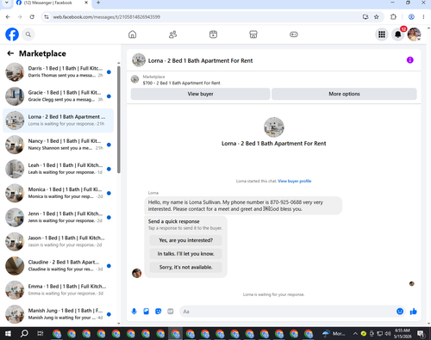
Task: Click the attach photo icon in composer
Action: [x=147, y=312]
